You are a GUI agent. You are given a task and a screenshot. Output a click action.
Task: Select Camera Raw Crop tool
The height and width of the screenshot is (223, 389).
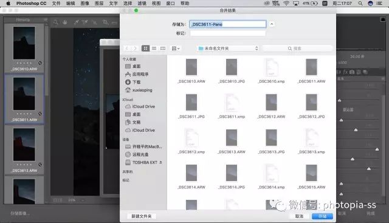coord(105,22)
